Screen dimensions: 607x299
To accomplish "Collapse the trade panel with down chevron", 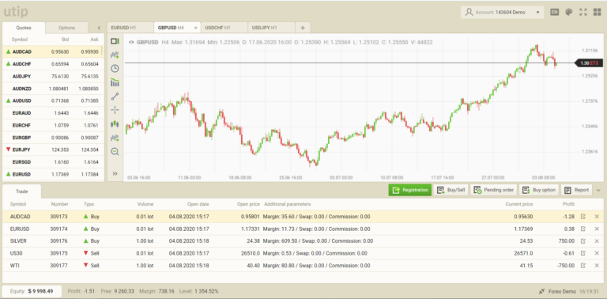I will (x=598, y=190).
